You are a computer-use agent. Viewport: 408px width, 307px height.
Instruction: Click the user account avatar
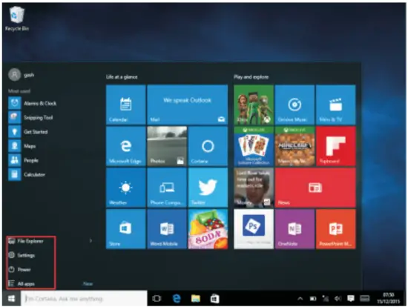click(x=14, y=75)
